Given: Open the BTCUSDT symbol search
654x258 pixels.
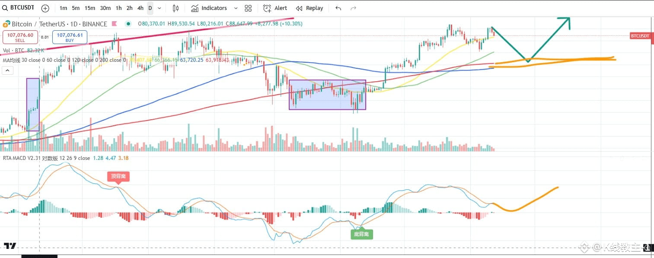Looking at the screenshot, I should [x=19, y=8].
